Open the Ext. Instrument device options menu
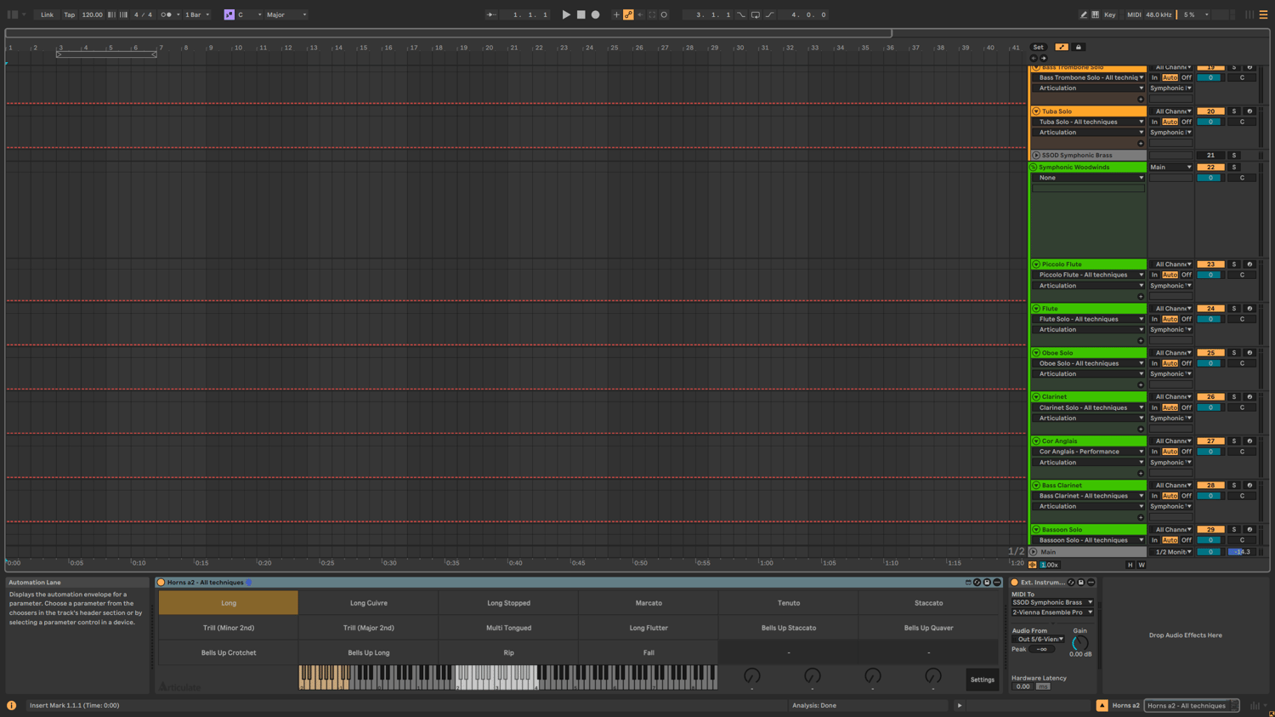1275x717 pixels. click(x=1091, y=583)
